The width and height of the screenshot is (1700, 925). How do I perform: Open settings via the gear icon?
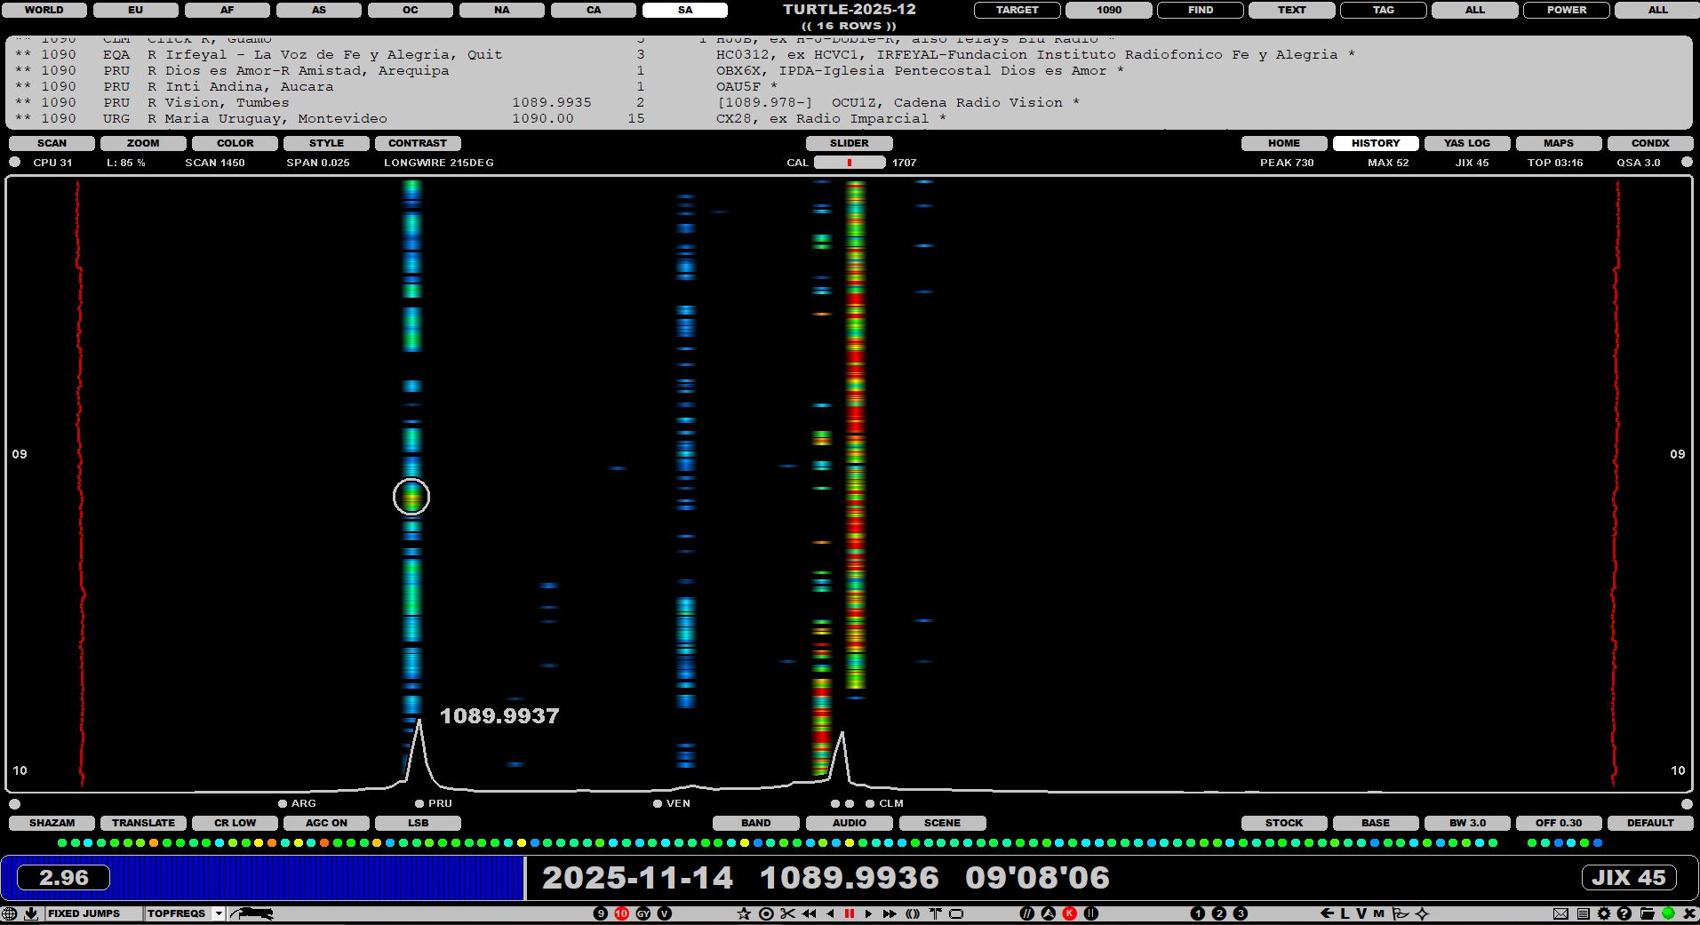point(1603,913)
